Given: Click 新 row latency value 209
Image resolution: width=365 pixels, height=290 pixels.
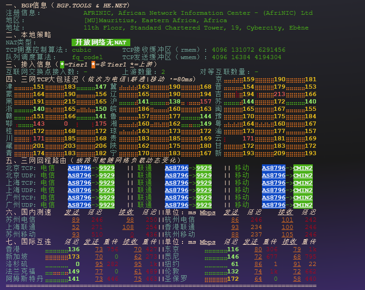Looking at the screenshot, I should (280, 153).
